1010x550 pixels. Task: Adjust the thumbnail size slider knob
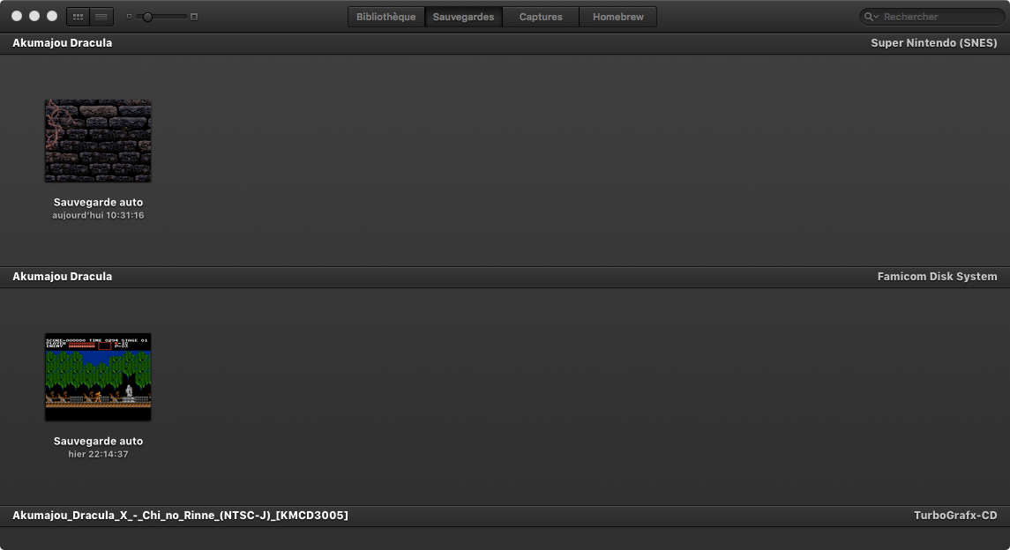tap(147, 17)
